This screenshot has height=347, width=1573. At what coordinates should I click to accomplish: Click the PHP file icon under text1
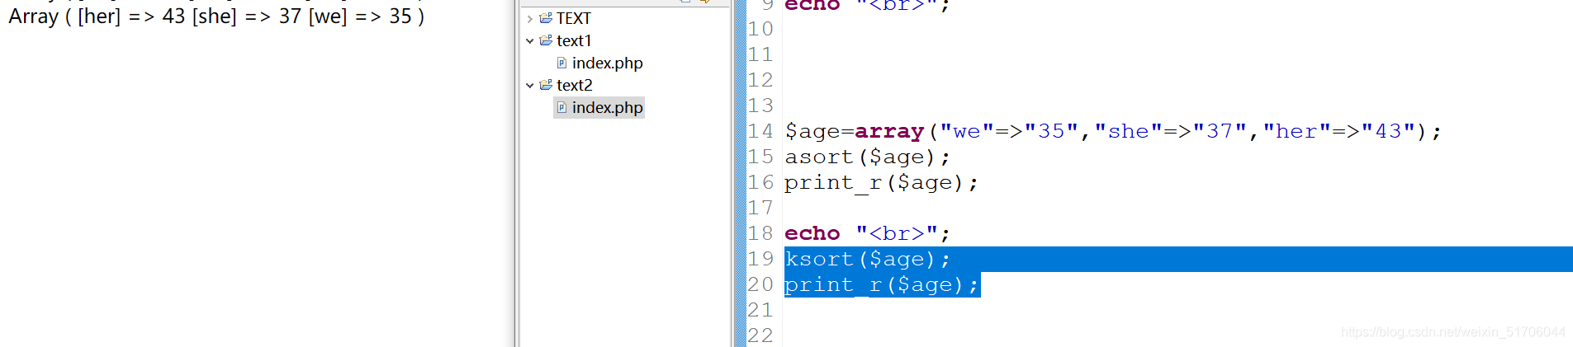[561, 63]
